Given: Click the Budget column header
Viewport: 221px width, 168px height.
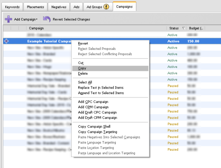Looking at the screenshot, I should click(x=196, y=28).
